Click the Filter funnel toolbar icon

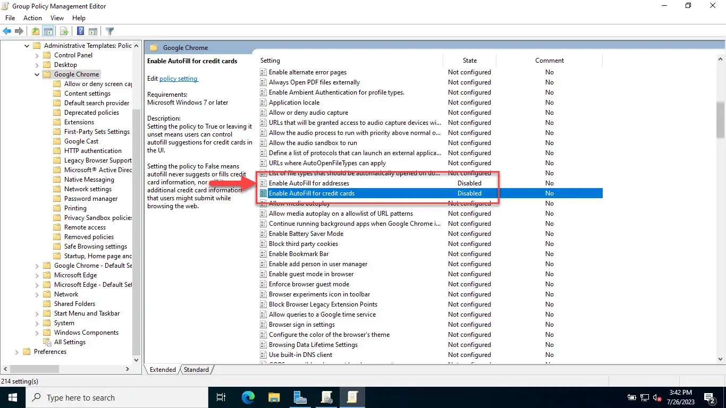pos(109,31)
